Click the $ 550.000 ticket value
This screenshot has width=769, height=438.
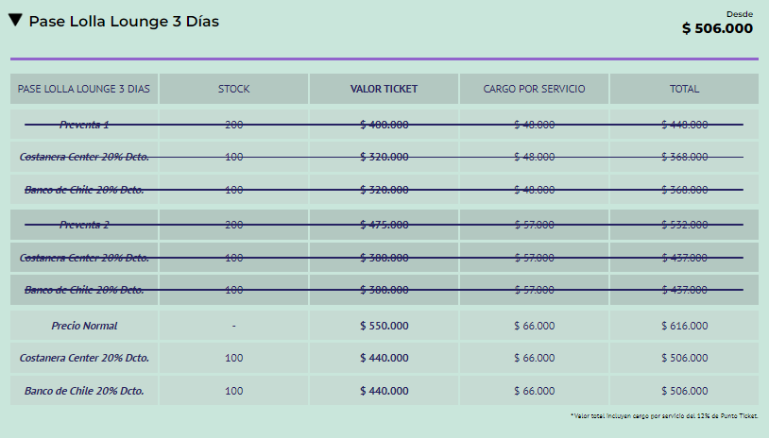point(384,326)
